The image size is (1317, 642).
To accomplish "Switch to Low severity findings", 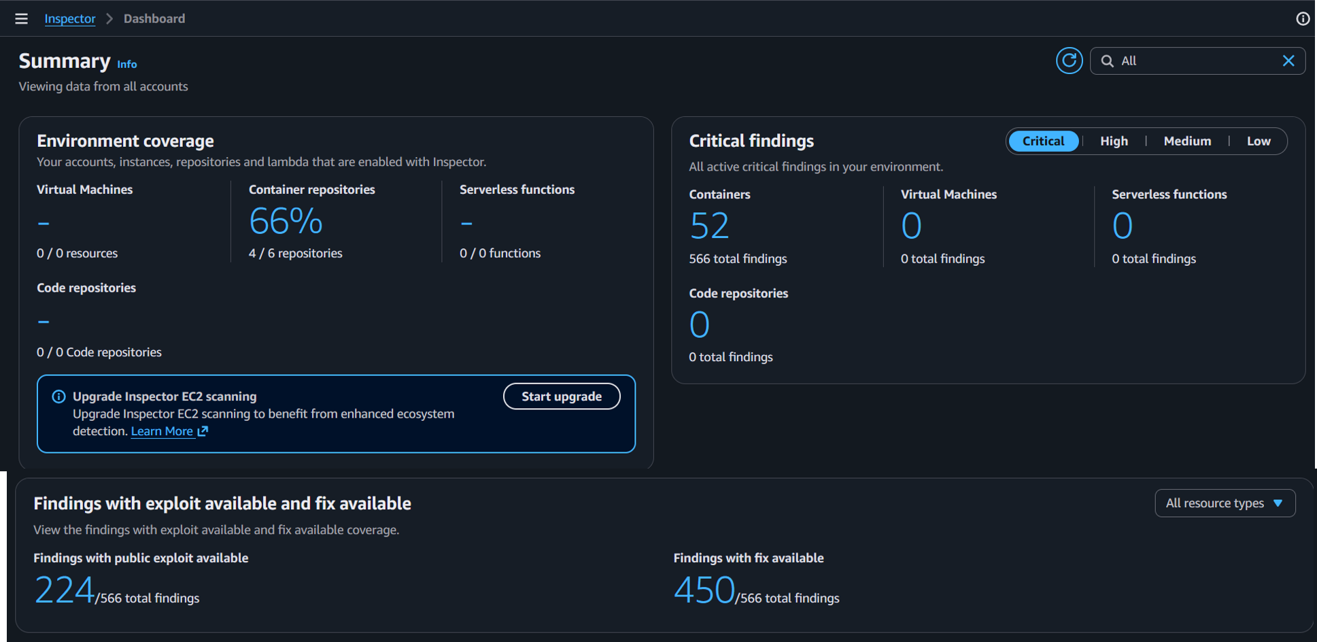I will tap(1259, 141).
